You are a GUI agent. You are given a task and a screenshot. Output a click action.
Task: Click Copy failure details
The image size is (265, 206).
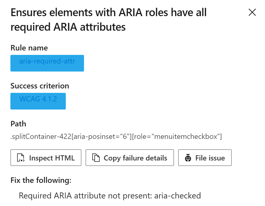pyautogui.click(x=130, y=158)
